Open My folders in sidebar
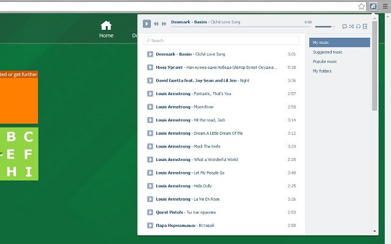 click(x=322, y=71)
